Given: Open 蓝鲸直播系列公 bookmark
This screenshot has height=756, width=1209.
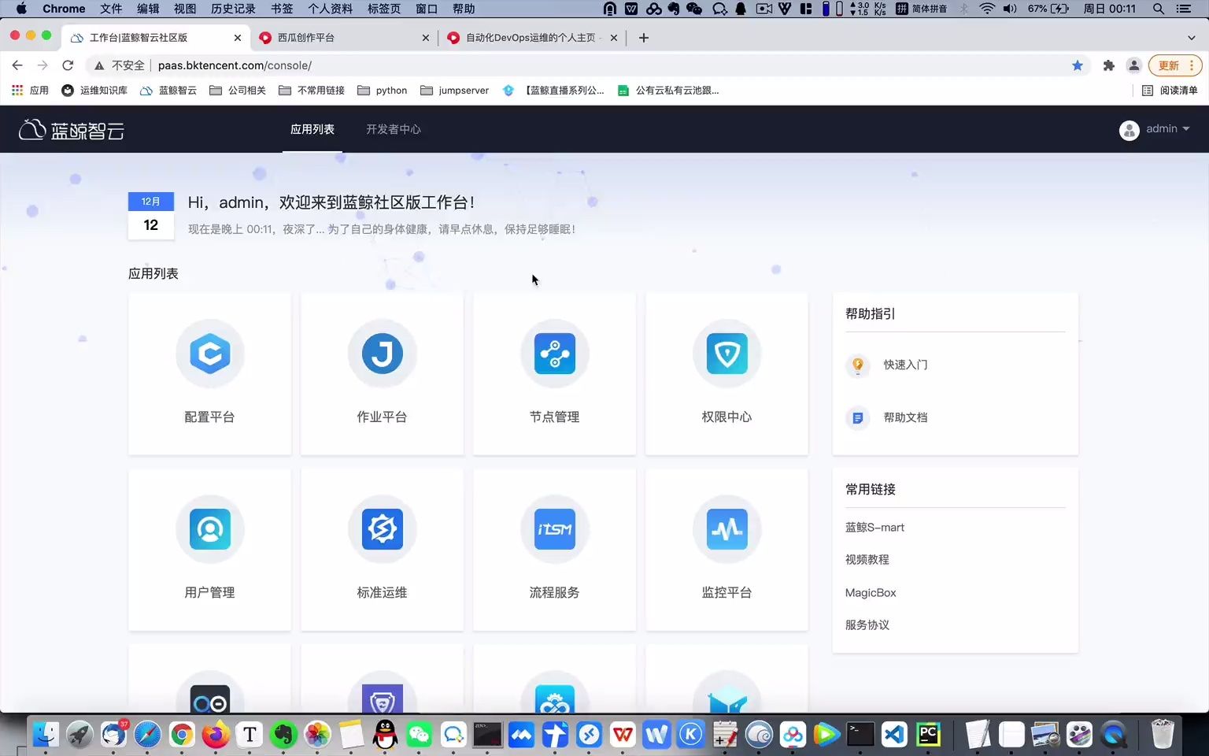Looking at the screenshot, I should click(x=553, y=91).
